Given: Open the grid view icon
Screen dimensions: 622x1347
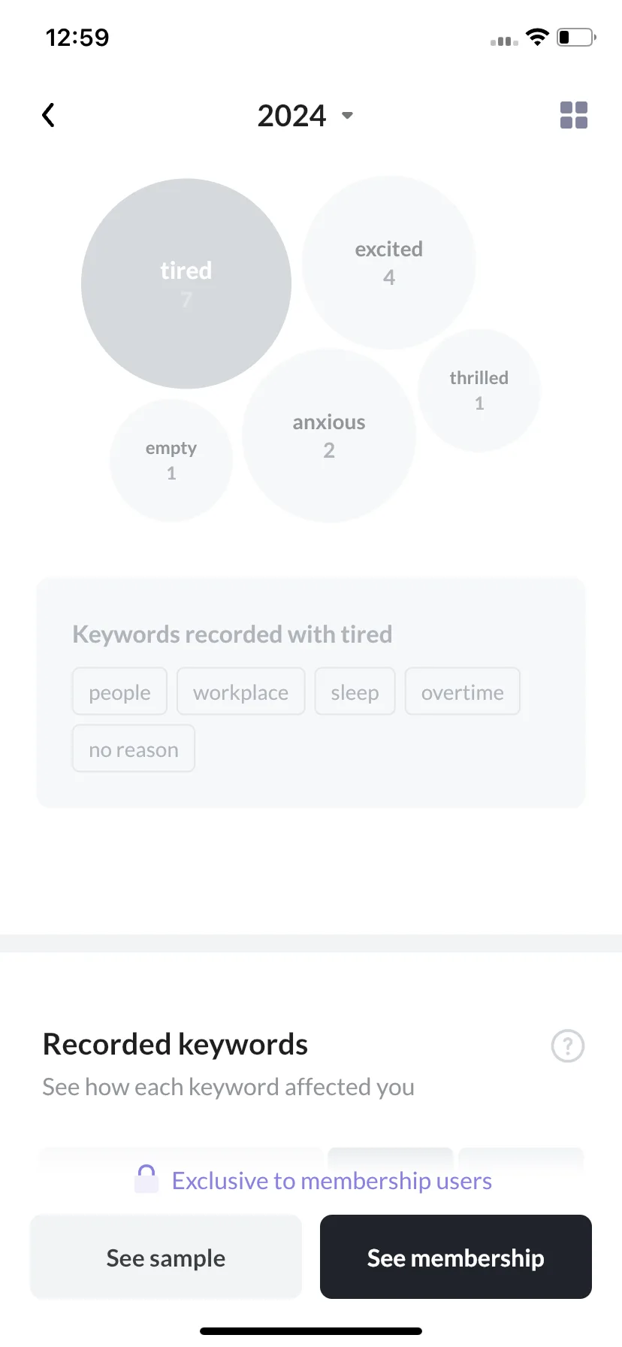Looking at the screenshot, I should point(574,115).
